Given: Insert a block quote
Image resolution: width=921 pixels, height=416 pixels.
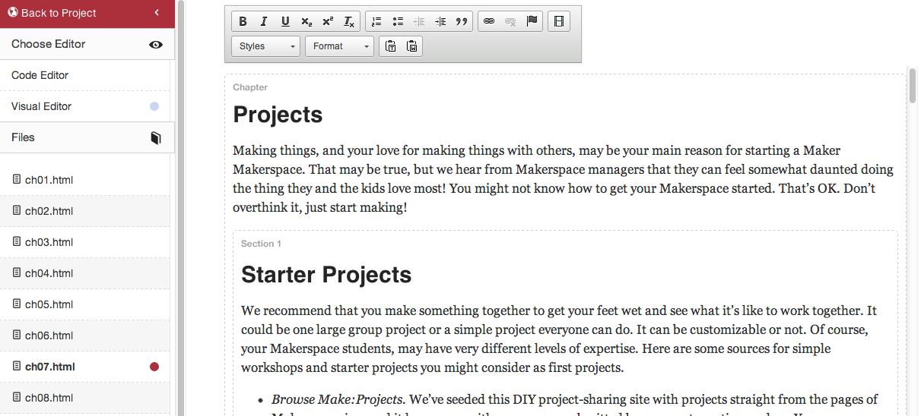Looking at the screenshot, I should pos(462,21).
